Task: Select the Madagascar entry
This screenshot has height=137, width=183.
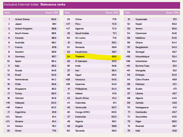Action: click(x=142, y=107)
